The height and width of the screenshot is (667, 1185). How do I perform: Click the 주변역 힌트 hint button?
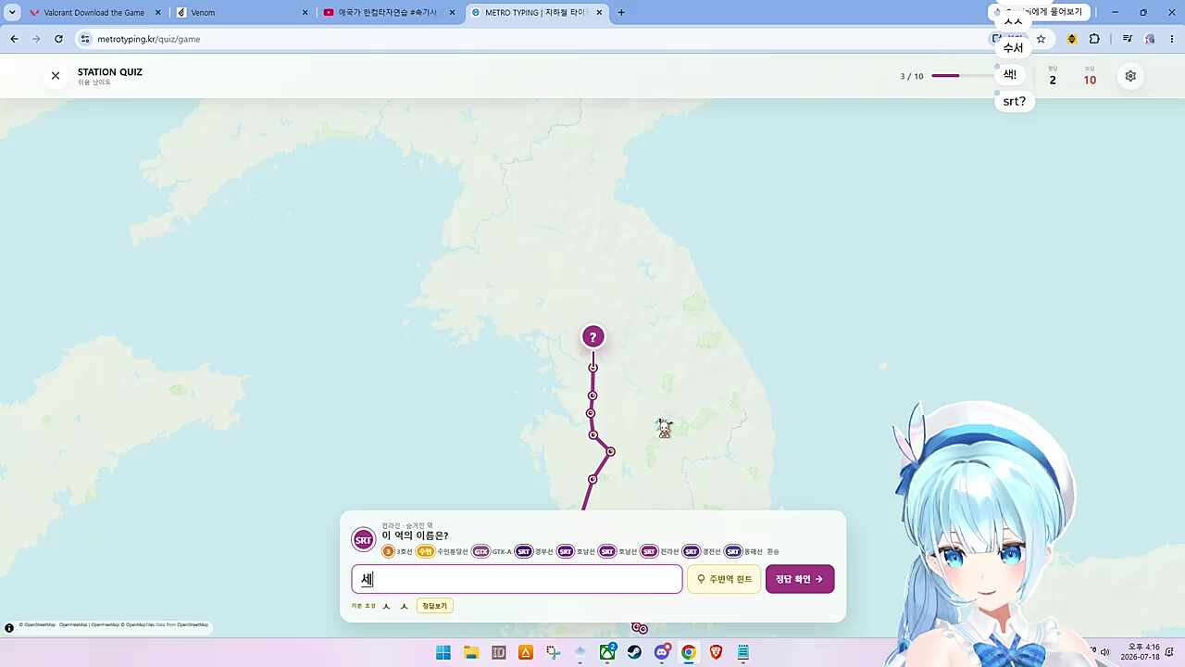724,579
